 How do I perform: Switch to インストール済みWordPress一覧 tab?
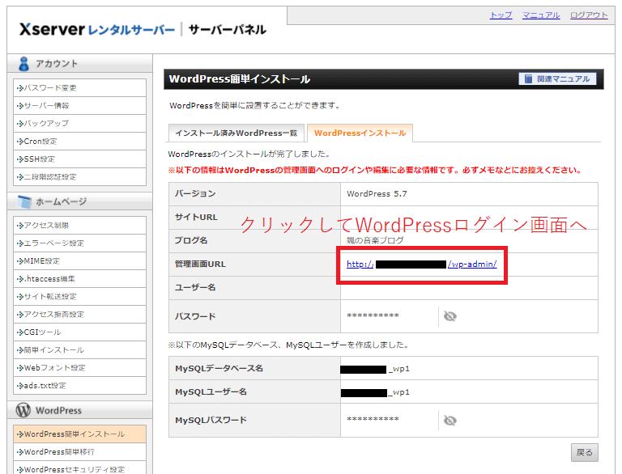pyautogui.click(x=236, y=133)
